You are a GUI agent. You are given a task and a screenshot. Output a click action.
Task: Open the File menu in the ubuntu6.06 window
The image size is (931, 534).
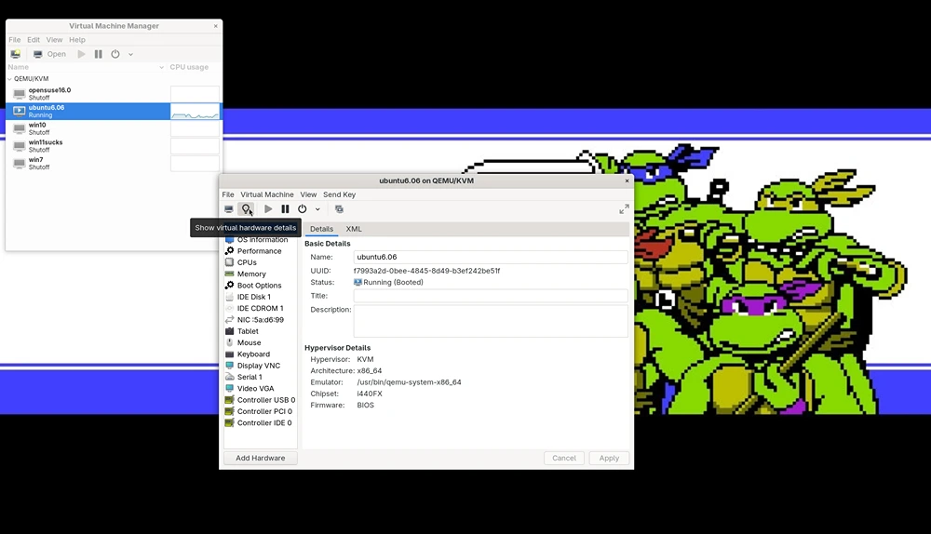coord(228,194)
